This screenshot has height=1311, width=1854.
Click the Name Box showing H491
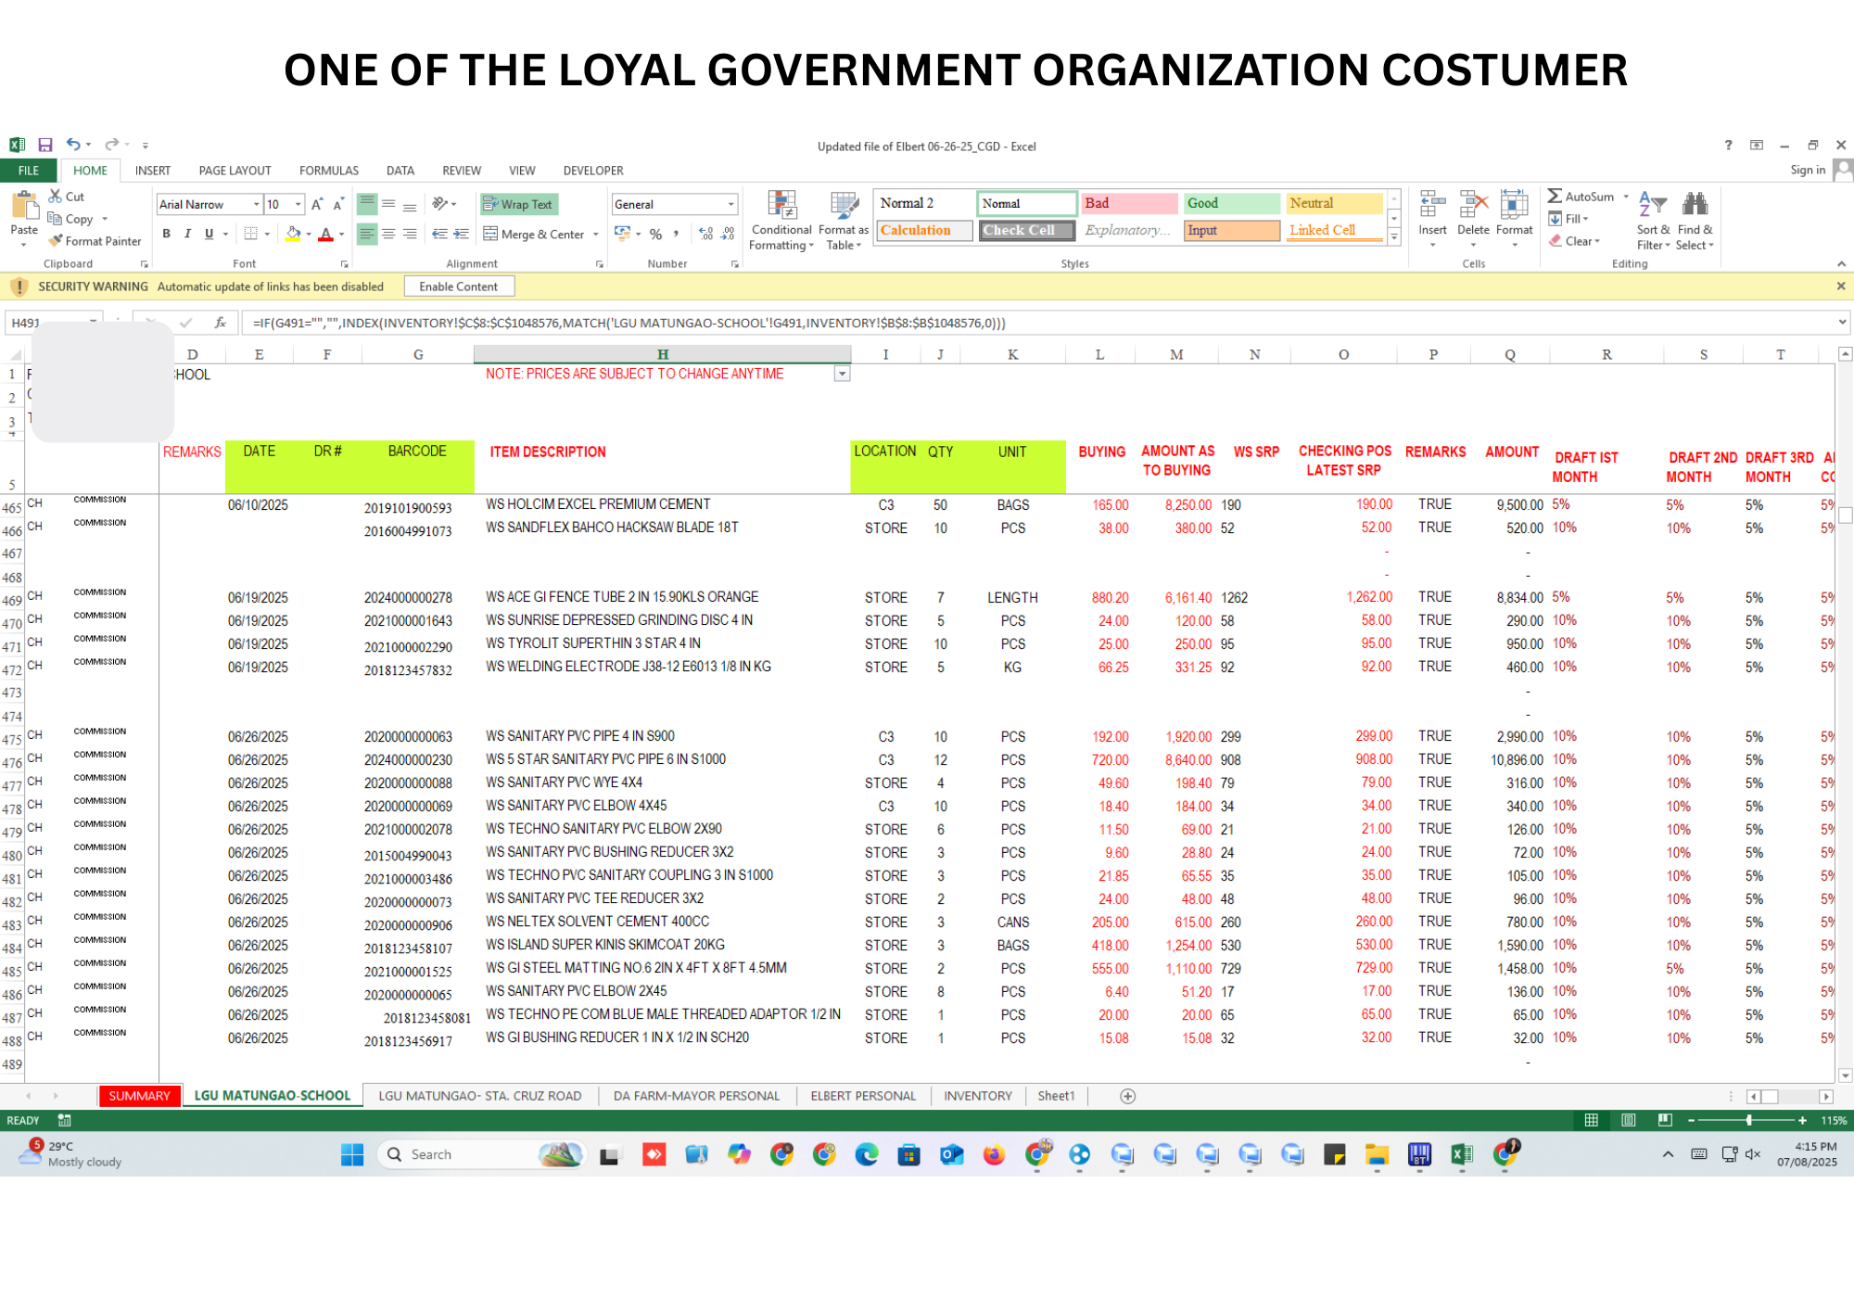(54, 323)
